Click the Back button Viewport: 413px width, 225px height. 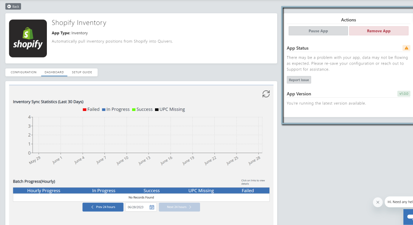[x=13, y=6]
